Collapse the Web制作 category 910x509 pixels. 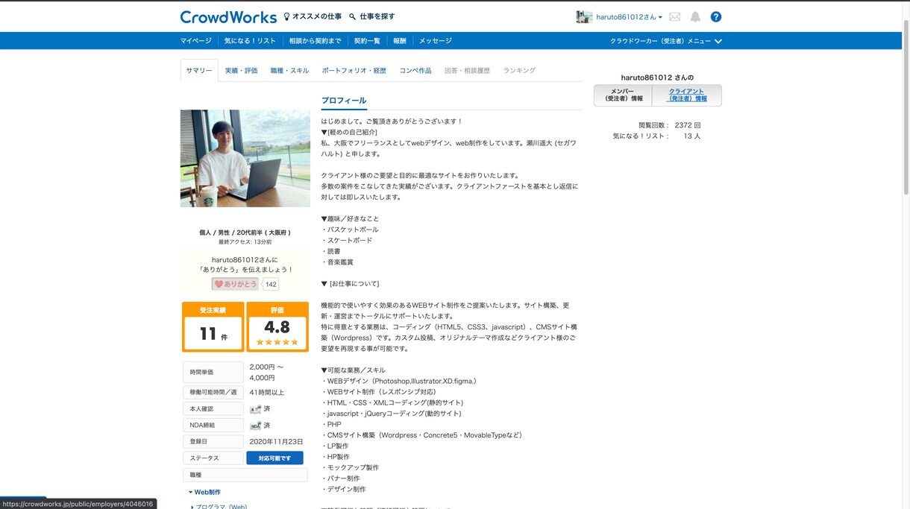204,492
